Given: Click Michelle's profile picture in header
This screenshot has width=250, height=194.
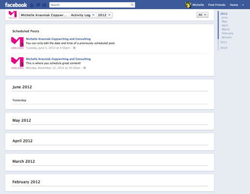Looking at the screenshot, I should [188, 5].
